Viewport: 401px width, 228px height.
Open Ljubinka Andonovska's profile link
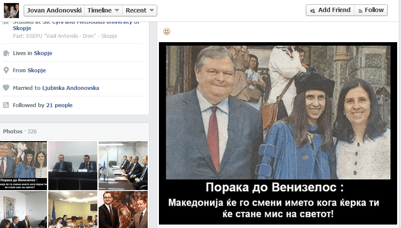point(71,88)
